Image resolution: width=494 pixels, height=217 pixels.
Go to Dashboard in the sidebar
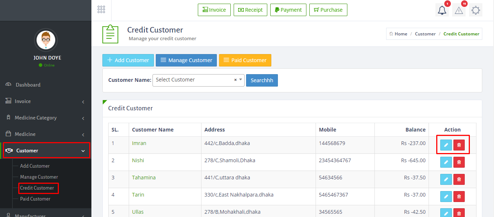(x=28, y=85)
